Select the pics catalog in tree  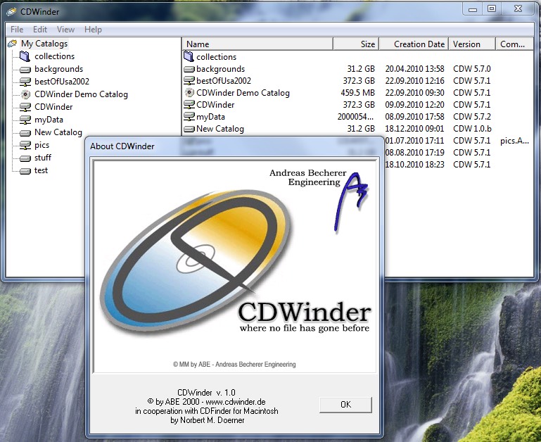pos(42,145)
